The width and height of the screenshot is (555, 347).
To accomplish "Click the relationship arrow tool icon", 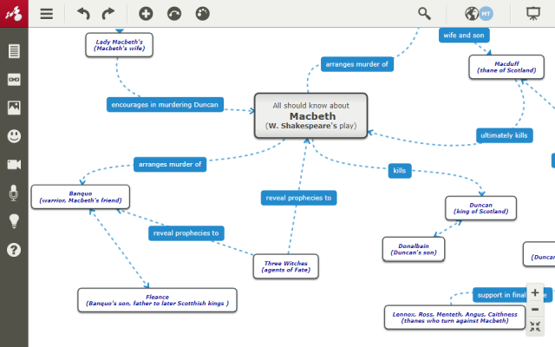I will (x=174, y=14).
